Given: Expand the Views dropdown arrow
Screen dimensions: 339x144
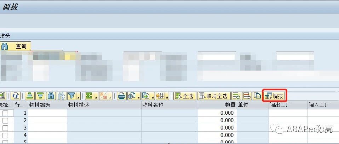Looking at the screenshot, I should click(x=139, y=96).
